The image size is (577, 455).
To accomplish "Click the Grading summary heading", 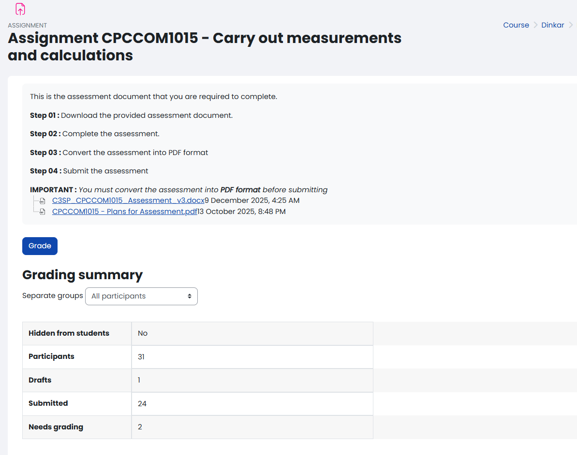I will [82, 274].
